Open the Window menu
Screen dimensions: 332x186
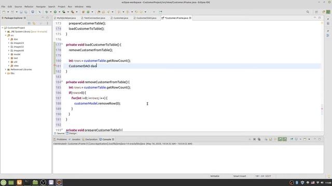click(79, 7)
